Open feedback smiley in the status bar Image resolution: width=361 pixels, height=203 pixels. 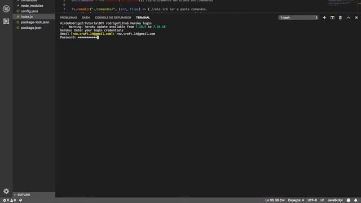point(349,200)
